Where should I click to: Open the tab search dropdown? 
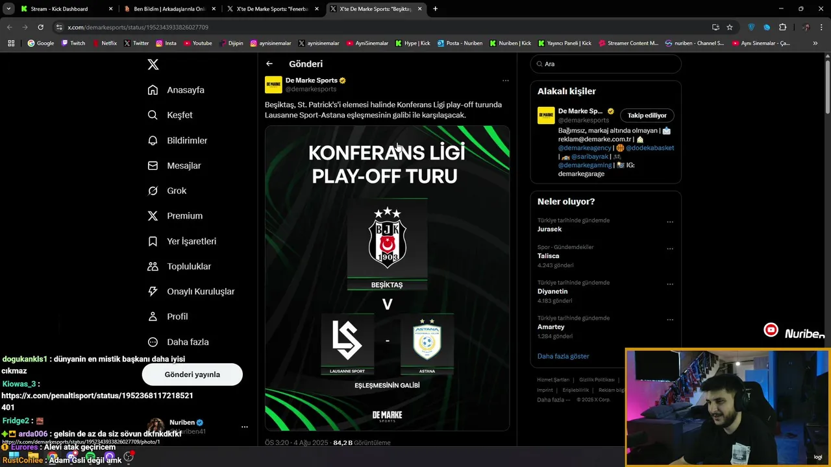(x=8, y=9)
